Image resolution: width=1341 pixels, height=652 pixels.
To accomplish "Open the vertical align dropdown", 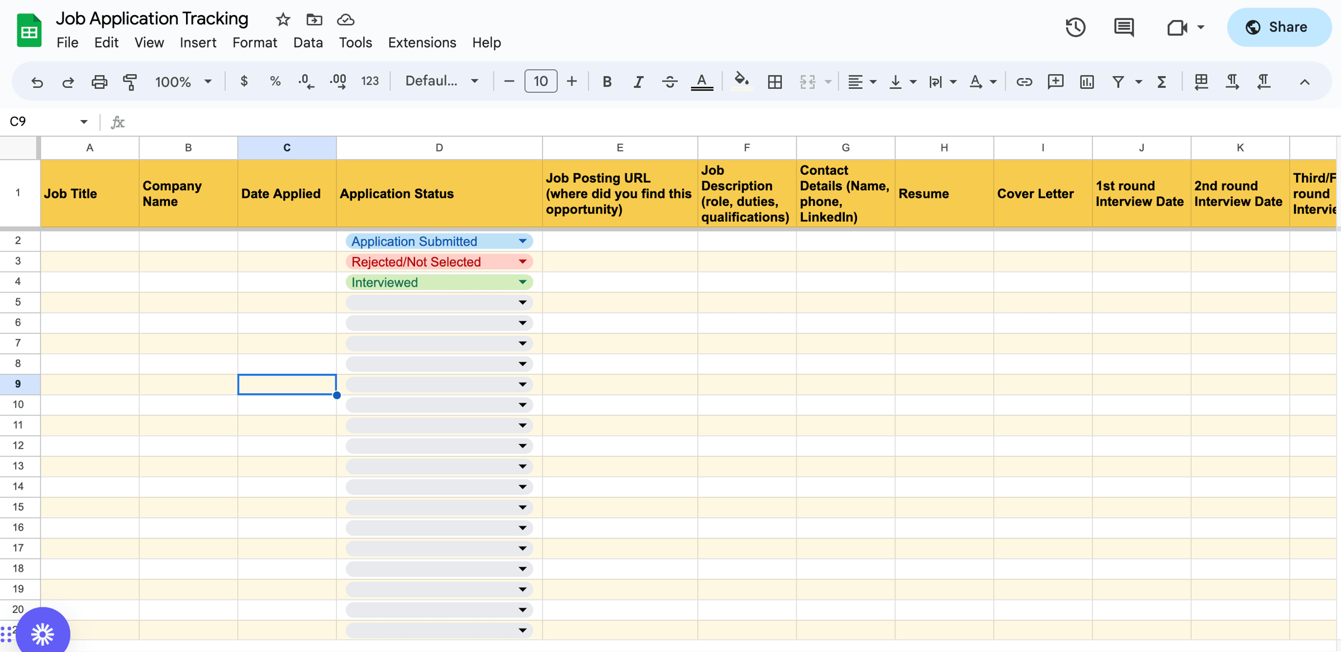I will 902,82.
